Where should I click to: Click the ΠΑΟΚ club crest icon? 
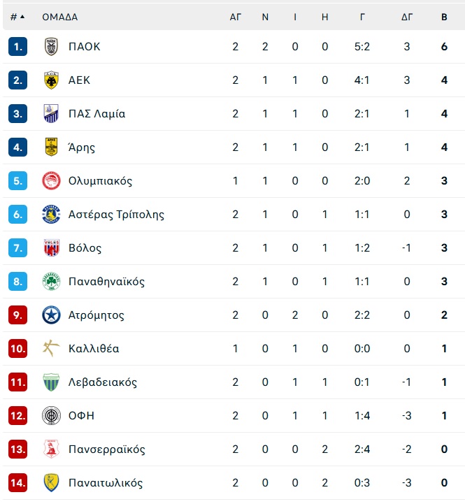click(51, 47)
